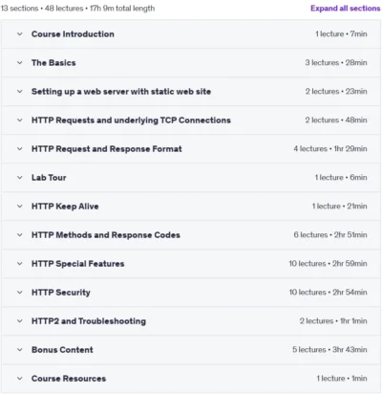Click the HTTP Security chevron icon
Image resolution: width=382 pixels, height=394 pixels.
click(x=20, y=292)
